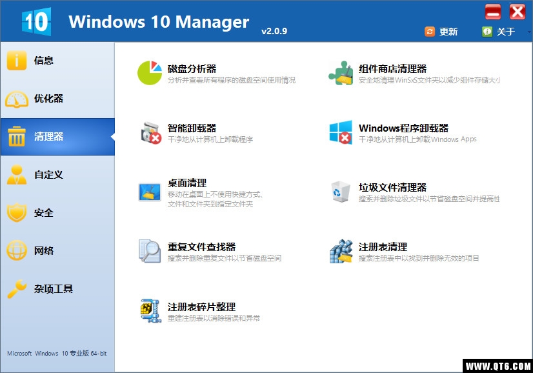Viewport: 533px width, 373px height.
Task: Click the Windows程序卸载器 logo icon
Action: [341, 132]
